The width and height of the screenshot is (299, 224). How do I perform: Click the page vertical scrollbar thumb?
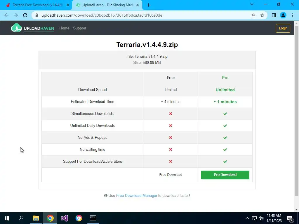tap(296, 111)
